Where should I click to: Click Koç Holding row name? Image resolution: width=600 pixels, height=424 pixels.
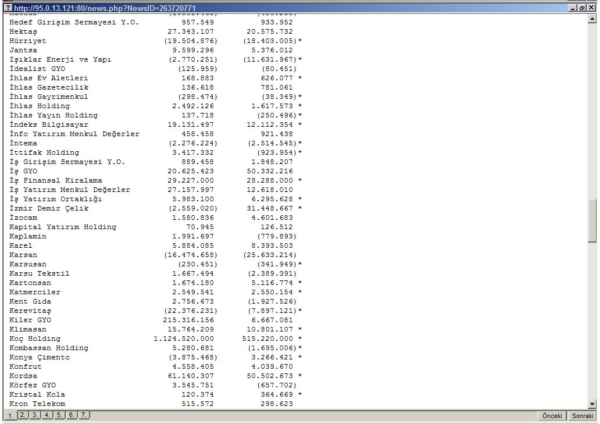pos(35,339)
